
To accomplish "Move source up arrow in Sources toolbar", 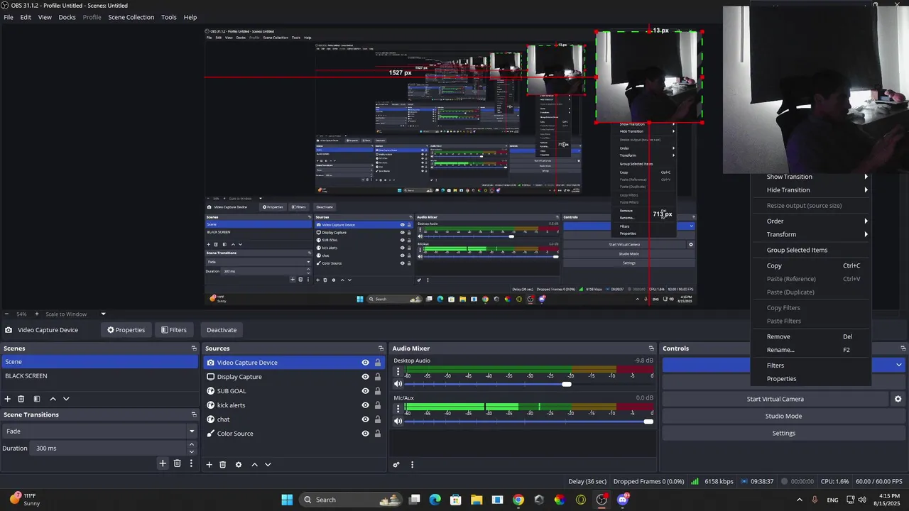I will 254,465.
